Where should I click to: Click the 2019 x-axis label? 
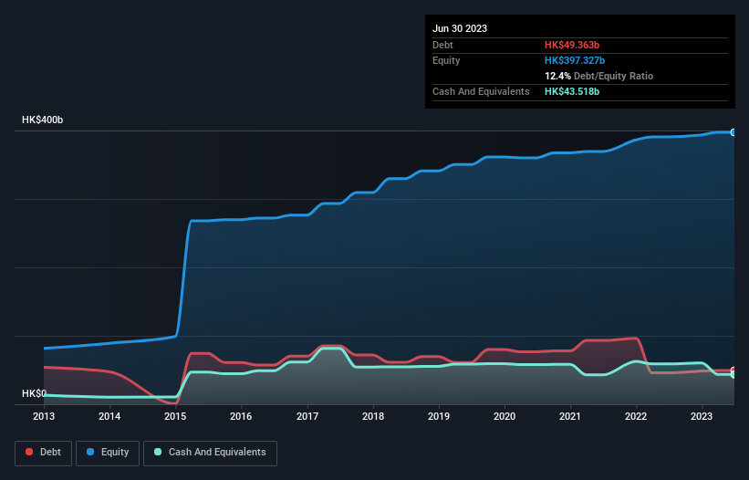[x=439, y=416]
